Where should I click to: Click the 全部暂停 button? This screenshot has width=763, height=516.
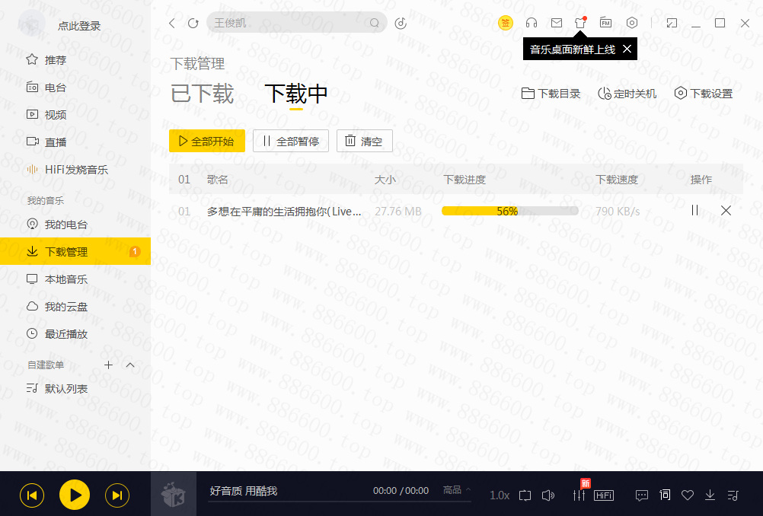[x=291, y=141]
